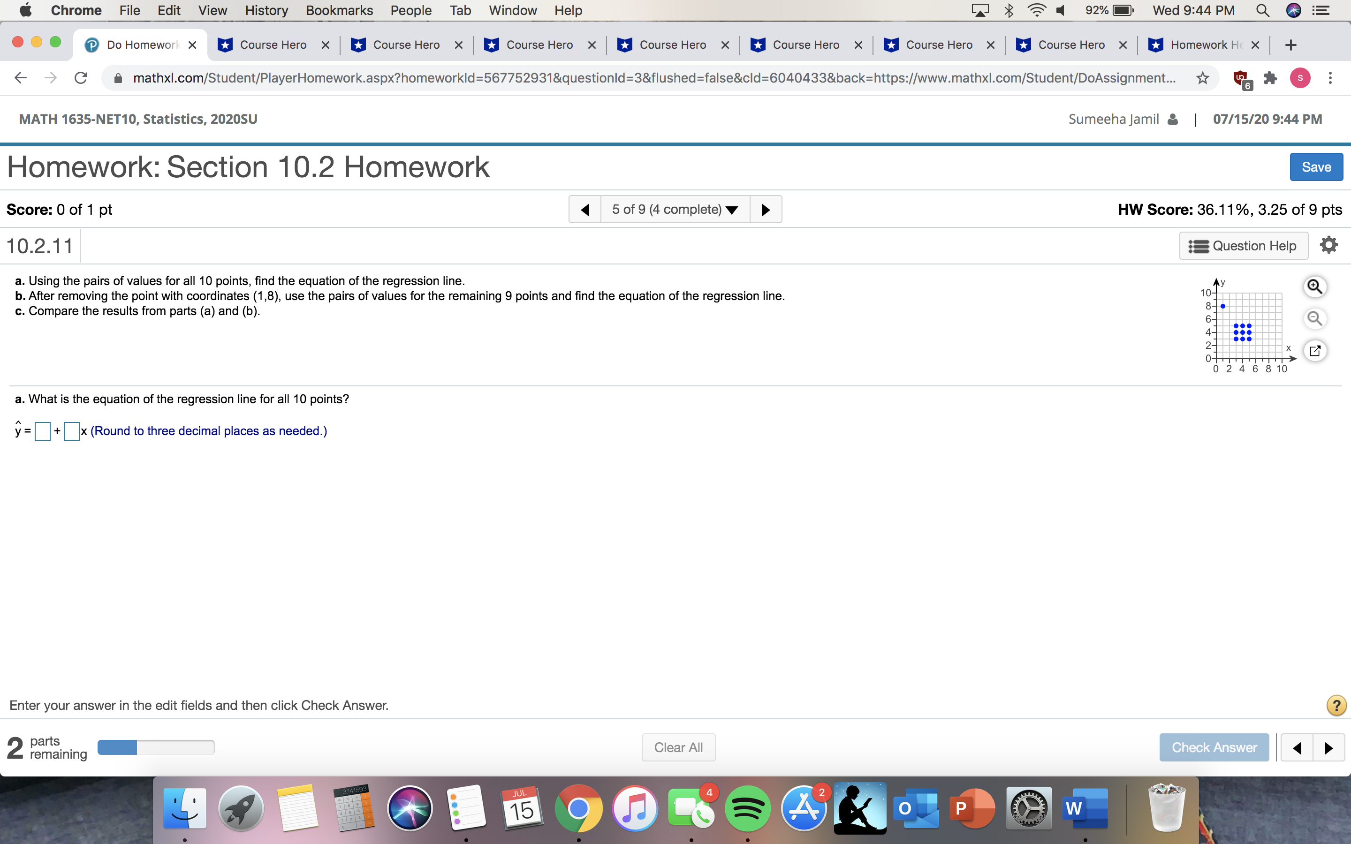Open the Bookmarks menu in menu bar

coord(339,10)
